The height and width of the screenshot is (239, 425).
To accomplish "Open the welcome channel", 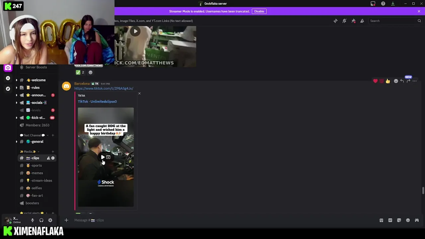I will point(36,80).
